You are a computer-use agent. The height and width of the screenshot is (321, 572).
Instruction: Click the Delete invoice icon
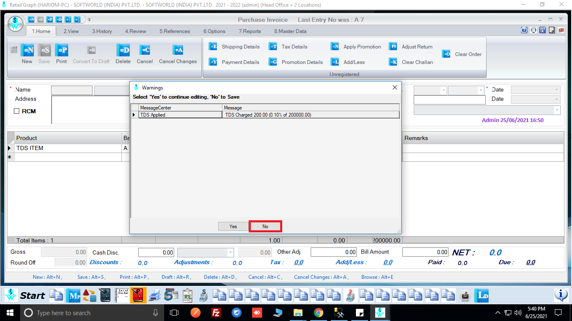click(123, 51)
